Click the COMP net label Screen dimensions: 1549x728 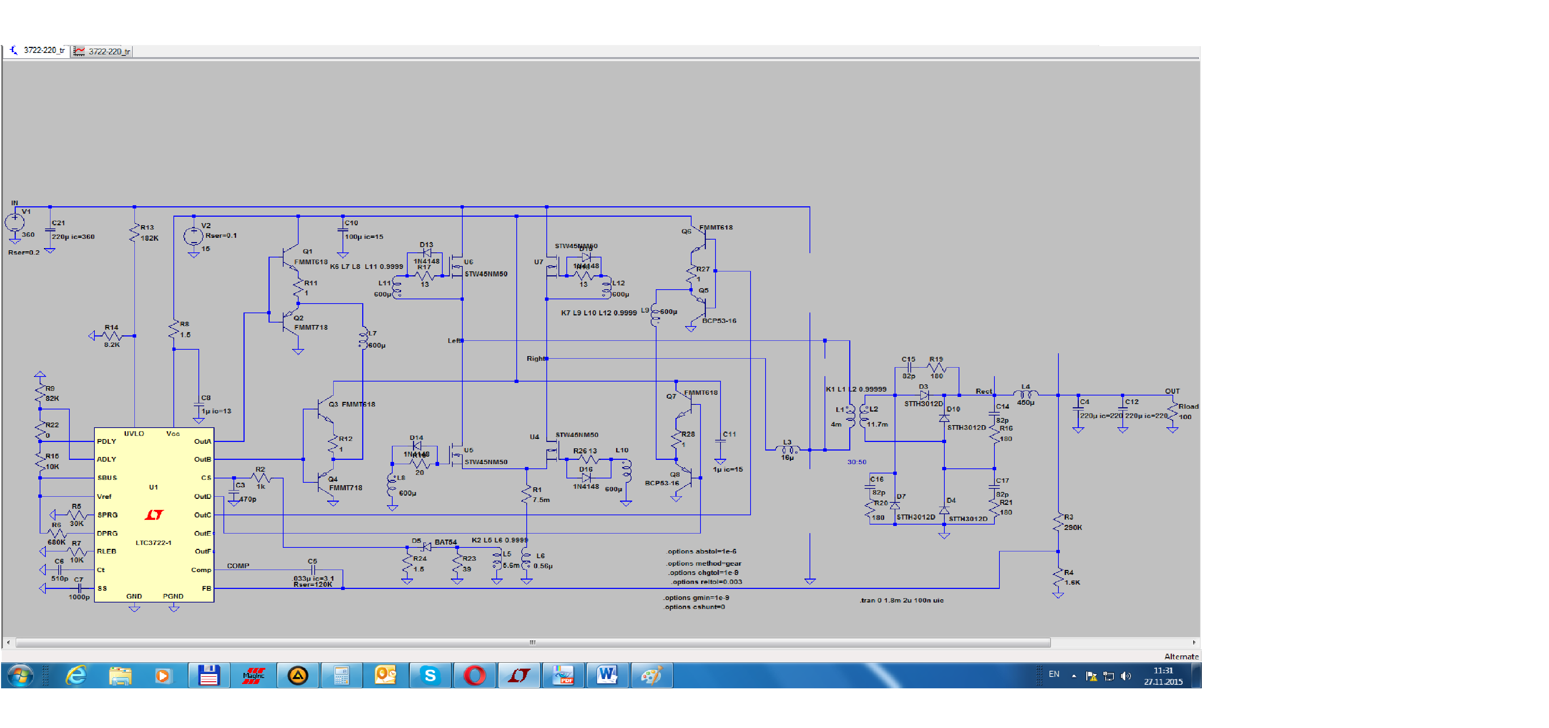click(x=238, y=566)
